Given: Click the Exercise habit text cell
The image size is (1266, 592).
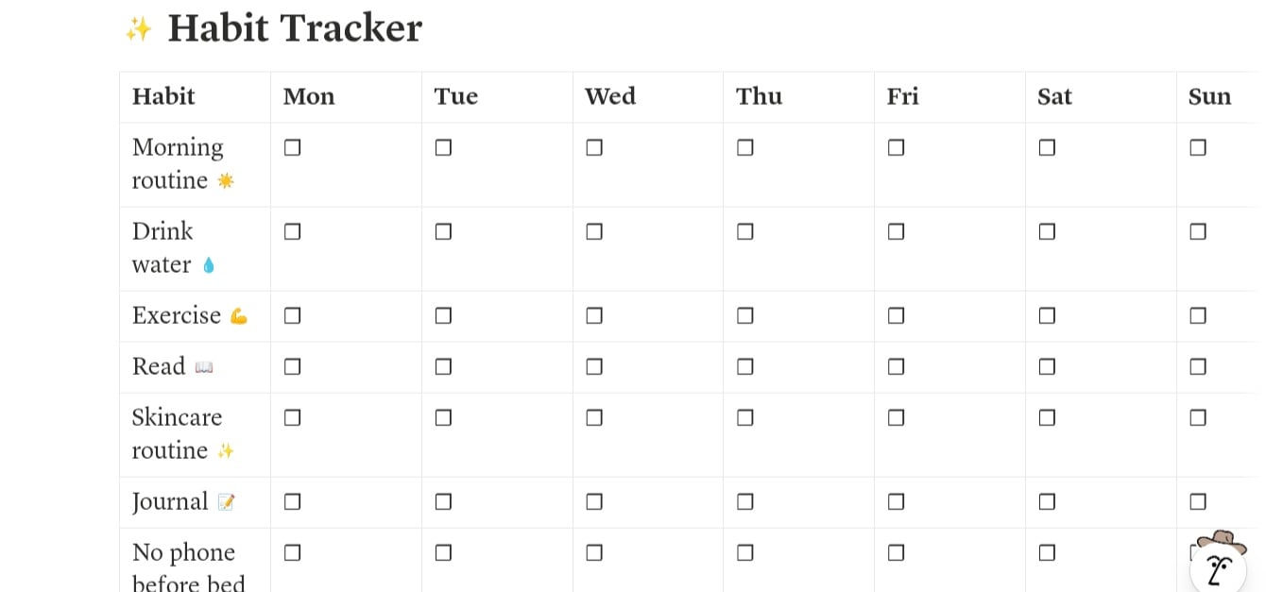Looking at the screenshot, I should (177, 315).
